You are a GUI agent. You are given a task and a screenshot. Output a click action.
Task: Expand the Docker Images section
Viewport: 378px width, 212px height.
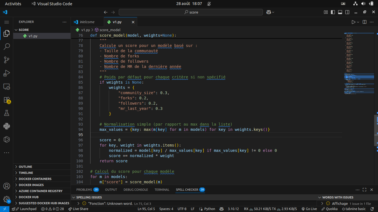[x=42, y=185]
